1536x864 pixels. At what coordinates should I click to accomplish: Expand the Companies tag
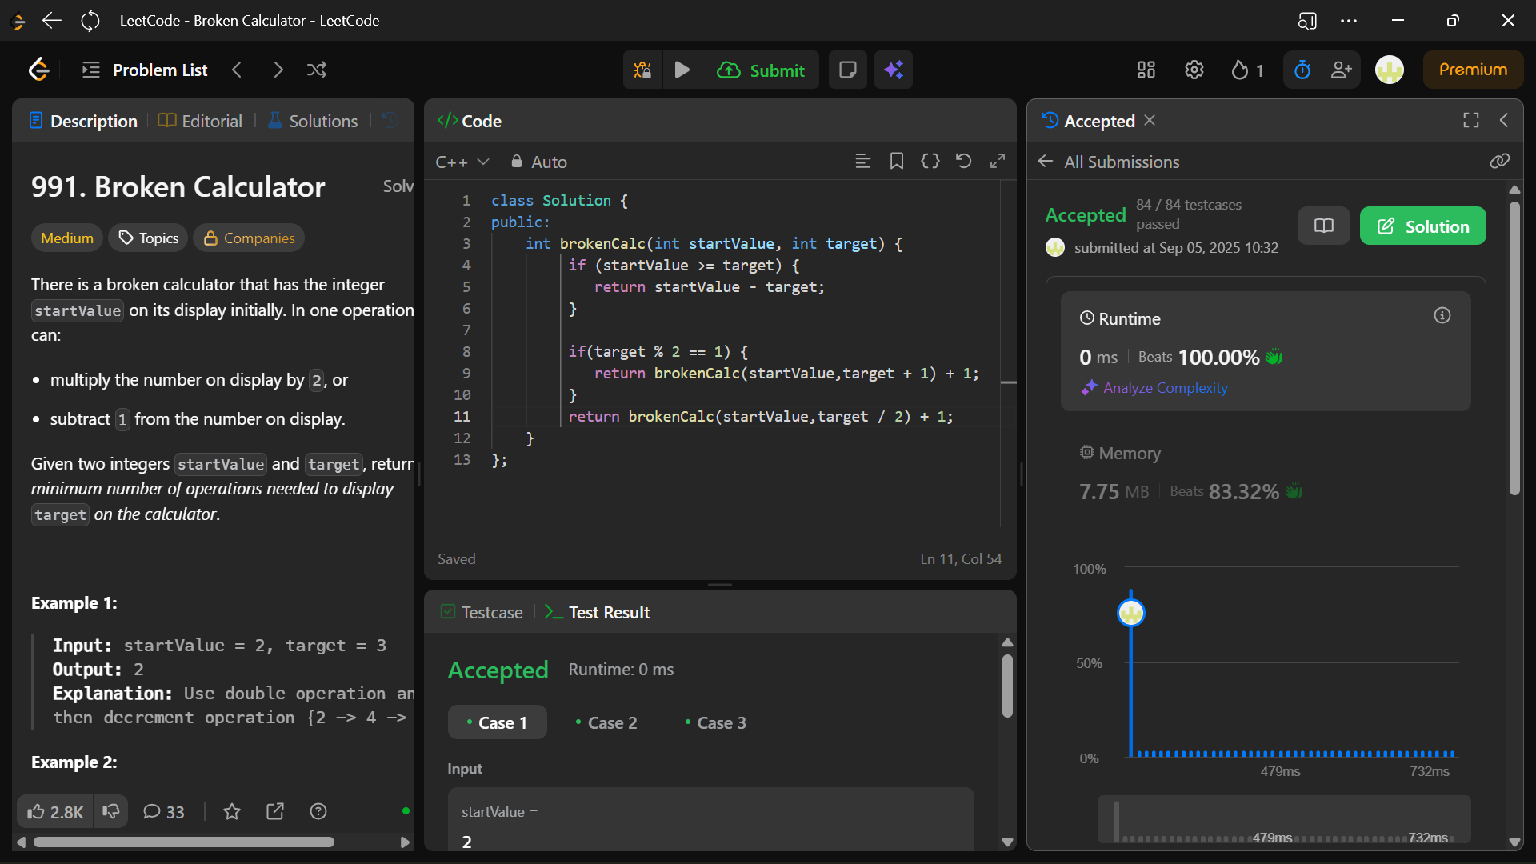pos(249,238)
